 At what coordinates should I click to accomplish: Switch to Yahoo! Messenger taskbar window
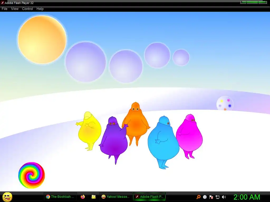116,197
